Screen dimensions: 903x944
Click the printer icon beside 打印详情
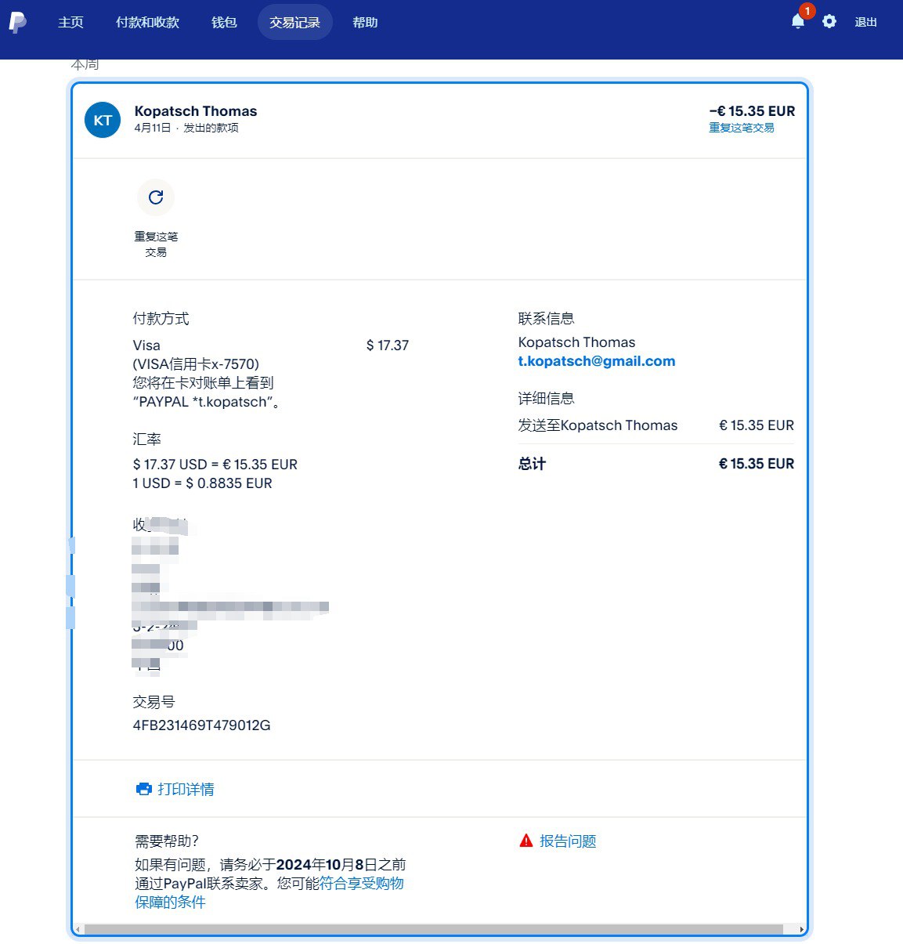coord(143,789)
